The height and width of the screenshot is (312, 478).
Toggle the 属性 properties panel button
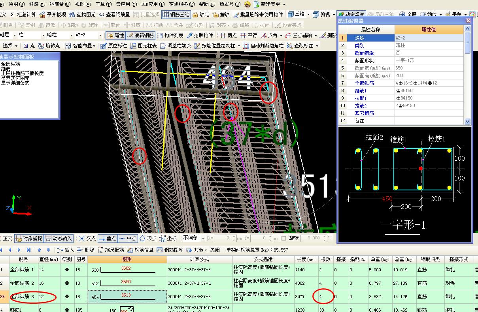coord(115,36)
